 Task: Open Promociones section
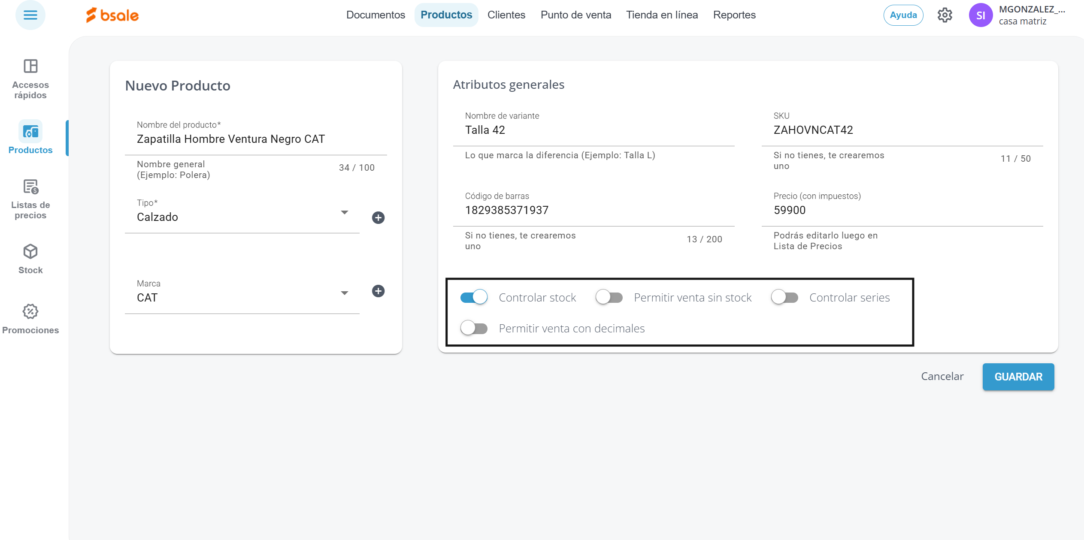pyautogui.click(x=30, y=319)
